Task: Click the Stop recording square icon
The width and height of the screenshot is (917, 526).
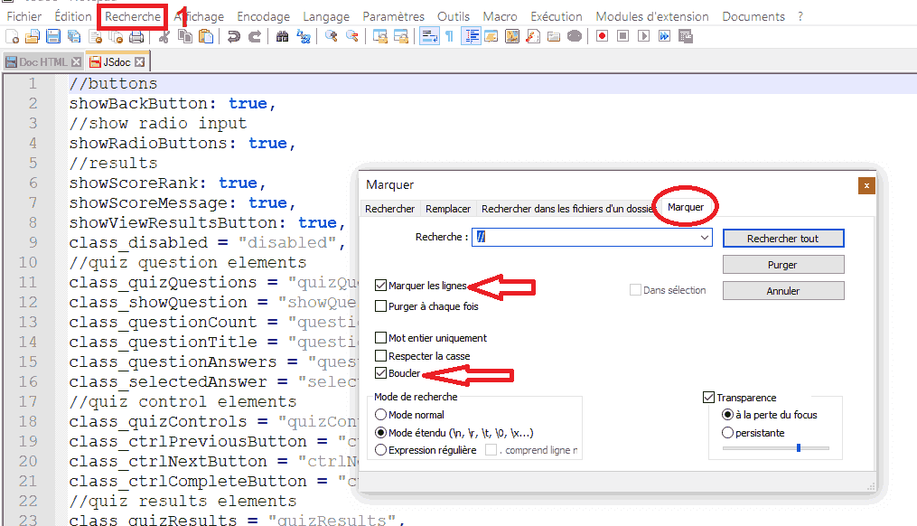Action: pos(622,37)
